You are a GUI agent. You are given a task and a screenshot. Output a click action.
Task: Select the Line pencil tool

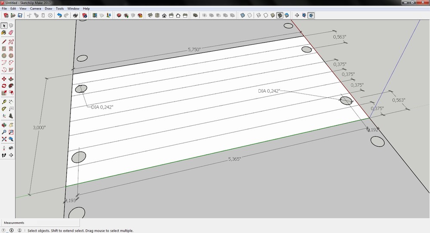pyautogui.click(x=4, y=42)
